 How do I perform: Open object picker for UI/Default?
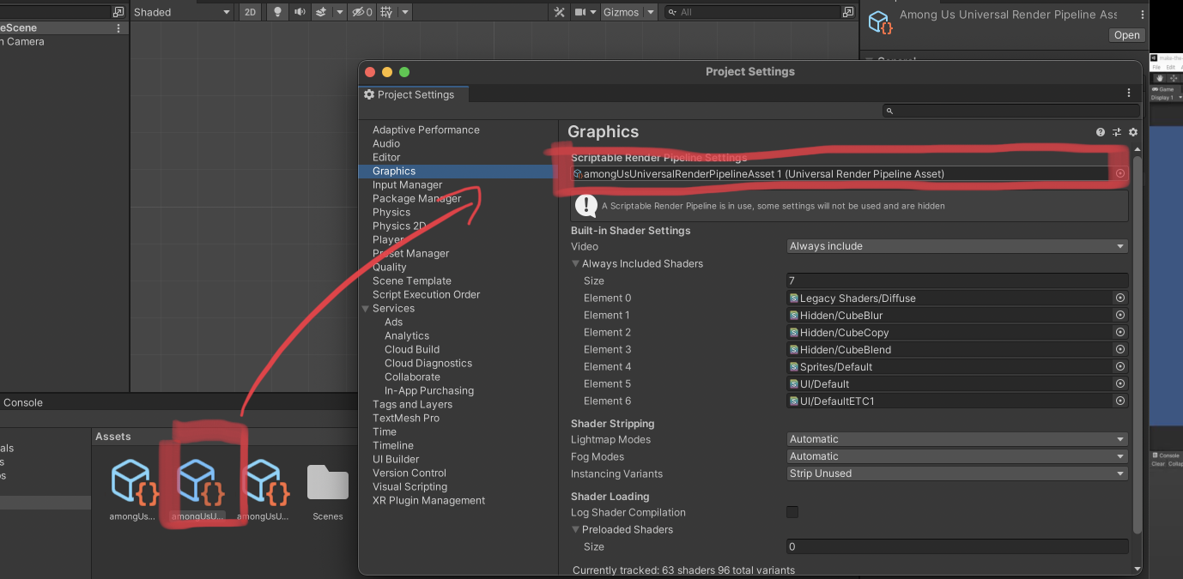1120,383
